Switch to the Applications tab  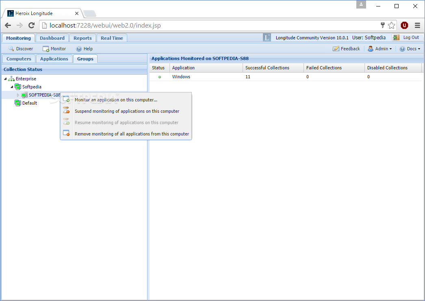point(54,59)
